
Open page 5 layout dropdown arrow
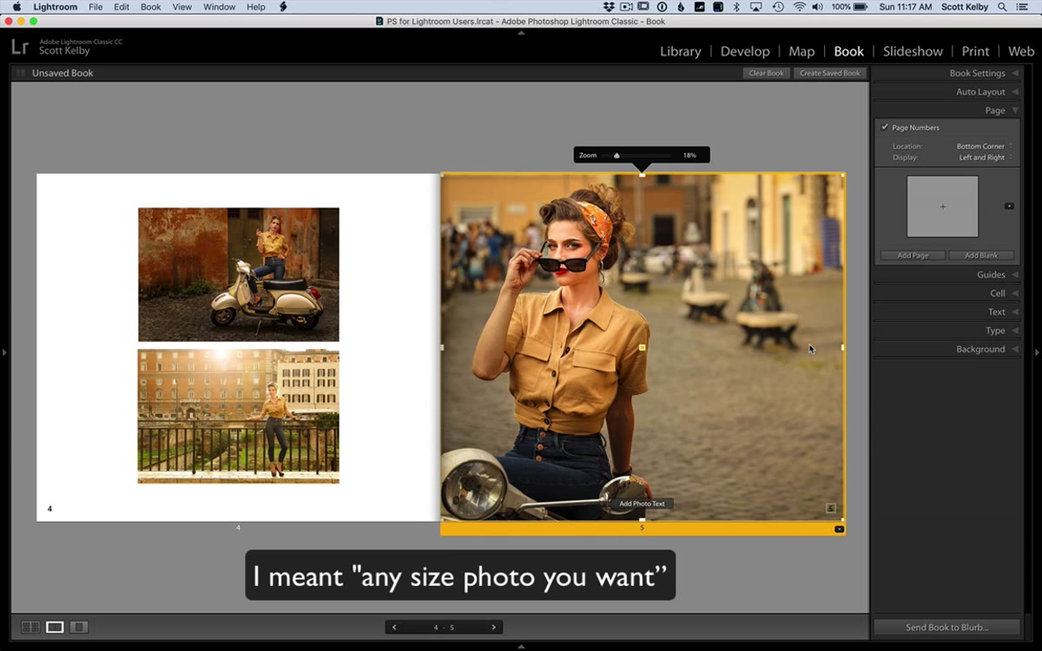[x=839, y=529]
